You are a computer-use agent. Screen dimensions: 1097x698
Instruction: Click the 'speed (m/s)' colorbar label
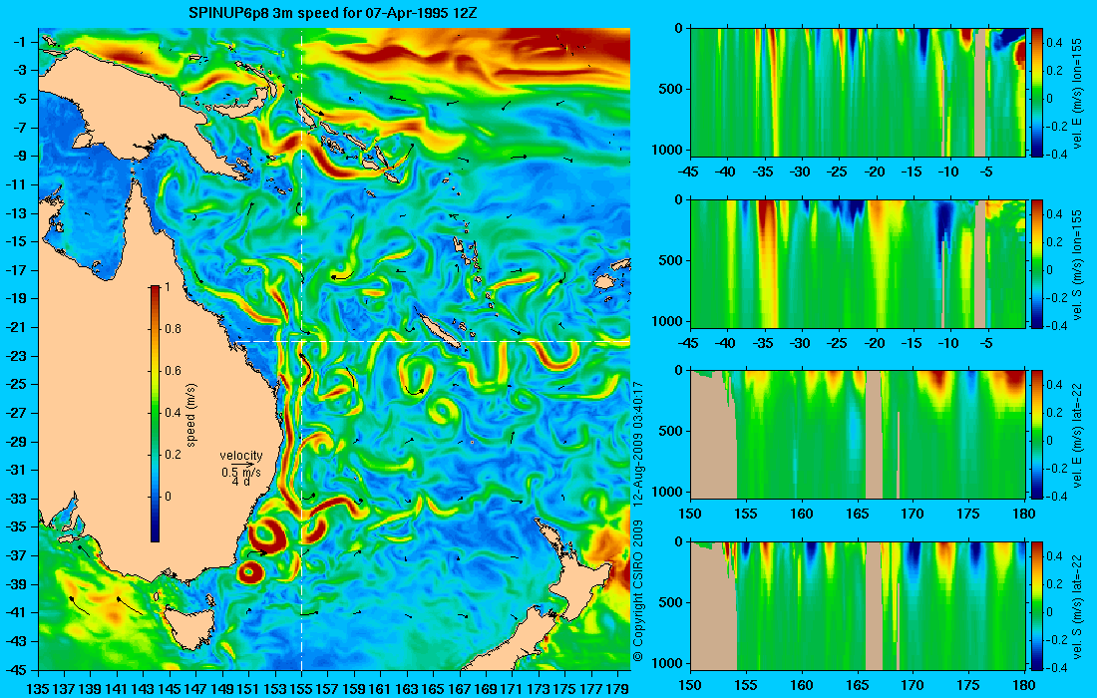191,415
